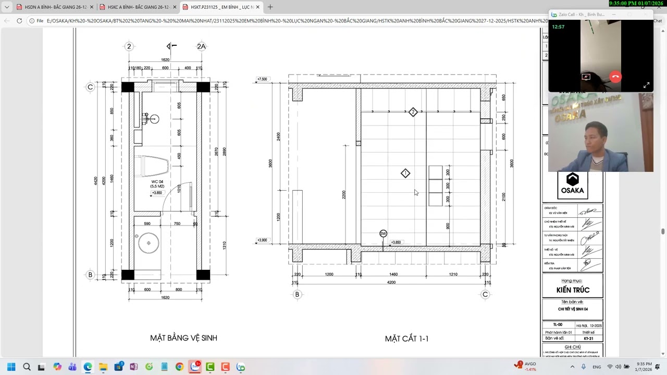Open Zalo app with notification badge

click(195, 367)
